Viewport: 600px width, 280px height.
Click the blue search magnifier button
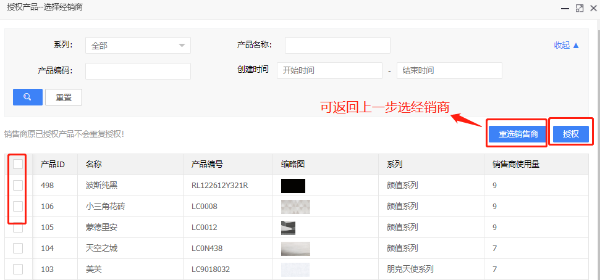28,97
